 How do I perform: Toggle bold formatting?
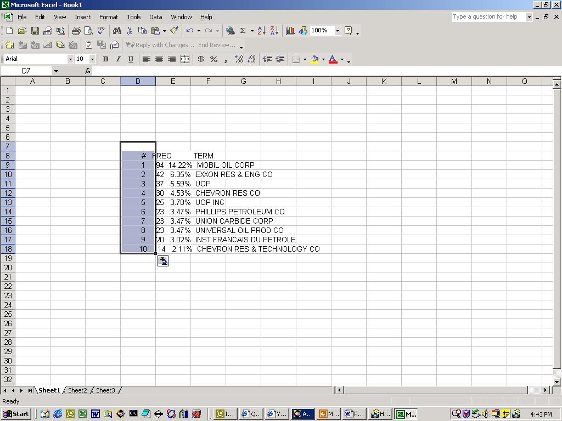pos(105,59)
